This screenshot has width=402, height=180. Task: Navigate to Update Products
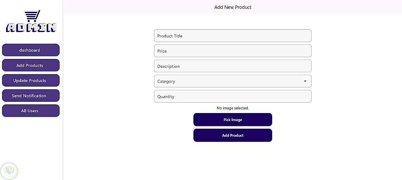[31, 81]
